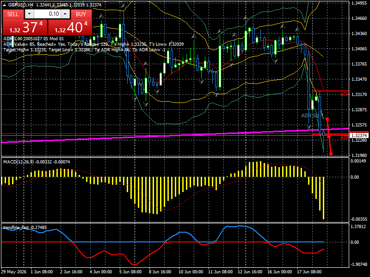Click the -1.90748 trendline_fast scale label
The width and height of the screenshot is (370, 277).
359,264
